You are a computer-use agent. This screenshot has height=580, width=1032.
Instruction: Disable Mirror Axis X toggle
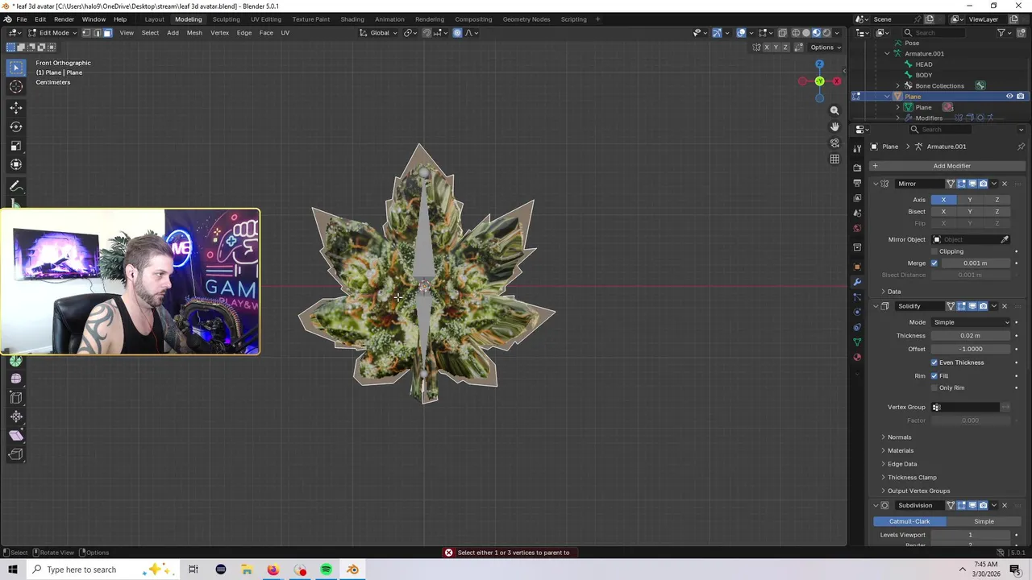point(943,200)
